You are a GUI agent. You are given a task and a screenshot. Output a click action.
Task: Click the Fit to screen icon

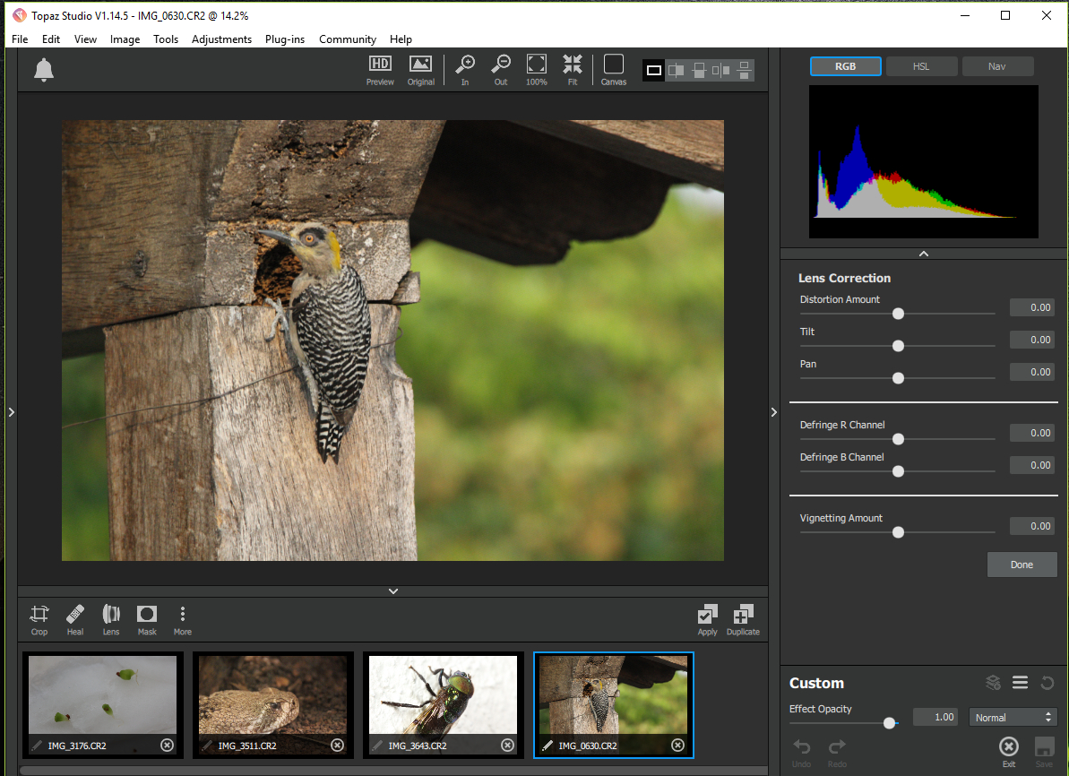coord(573,68)
